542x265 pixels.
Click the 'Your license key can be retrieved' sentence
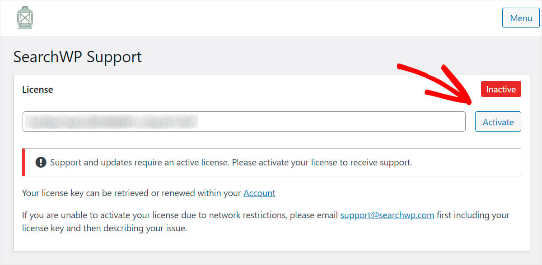coord(149,193)
